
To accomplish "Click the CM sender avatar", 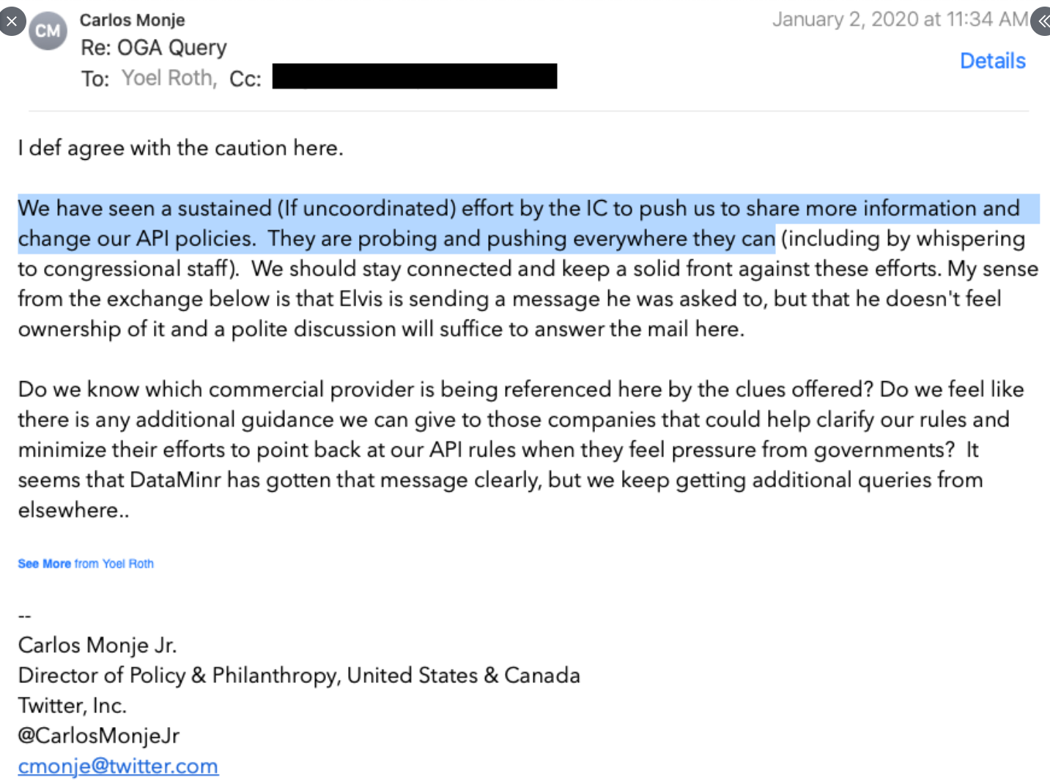I will point(48,32).
